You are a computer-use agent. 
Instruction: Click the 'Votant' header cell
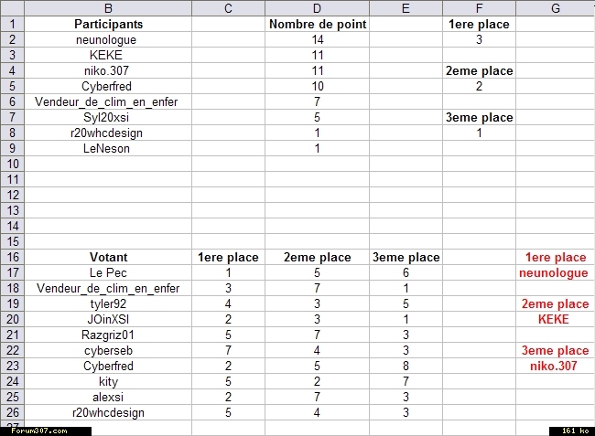pyautogui.click(x=109, y=257)
